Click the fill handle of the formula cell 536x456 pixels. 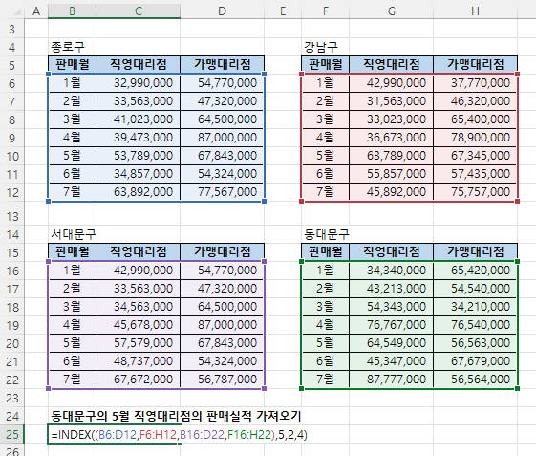pos(181,444)
